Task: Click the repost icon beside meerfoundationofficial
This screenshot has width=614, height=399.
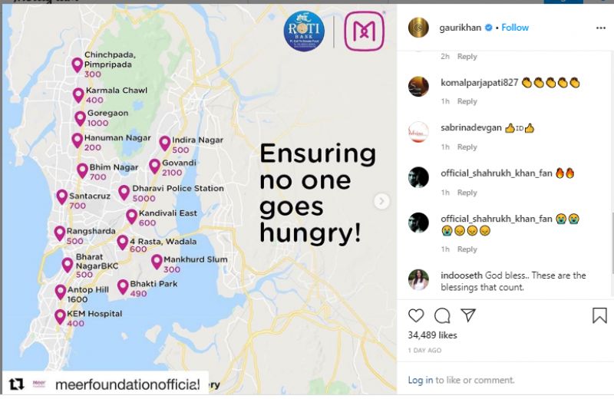Action: [16, 384]
